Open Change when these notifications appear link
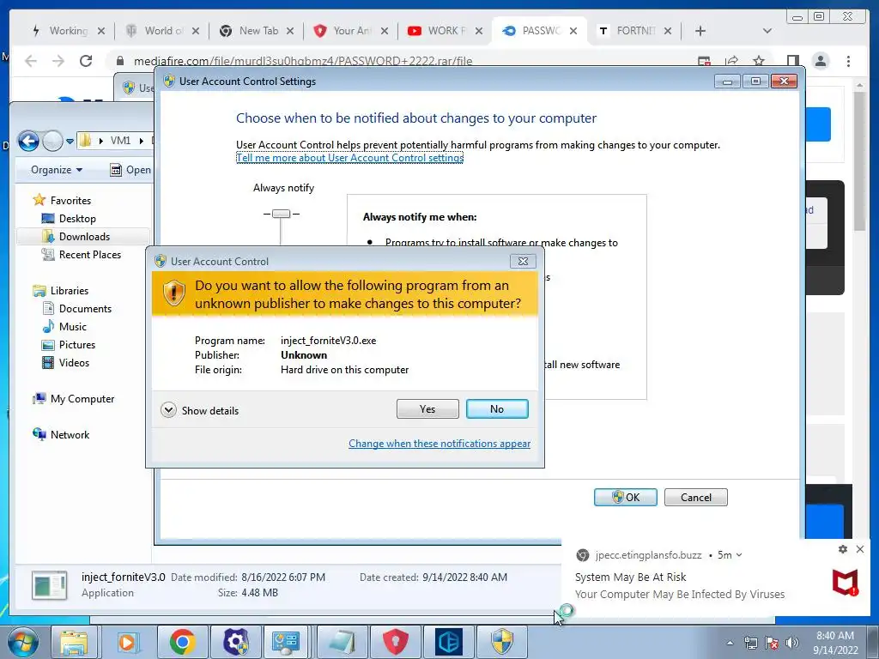This screenshot has height=659, width=879. [x=439, y=444]
